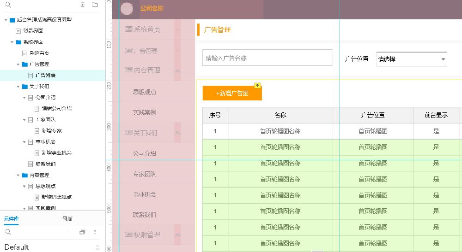This screenshot has width=462, height=252.
Task: Click the add folder icon in pages panel
Action: point(95,5)
